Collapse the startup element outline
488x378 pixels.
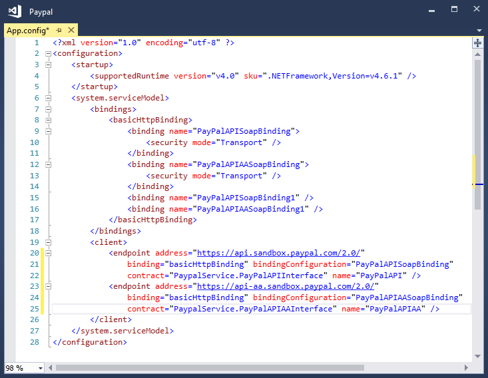coord(48,65)
